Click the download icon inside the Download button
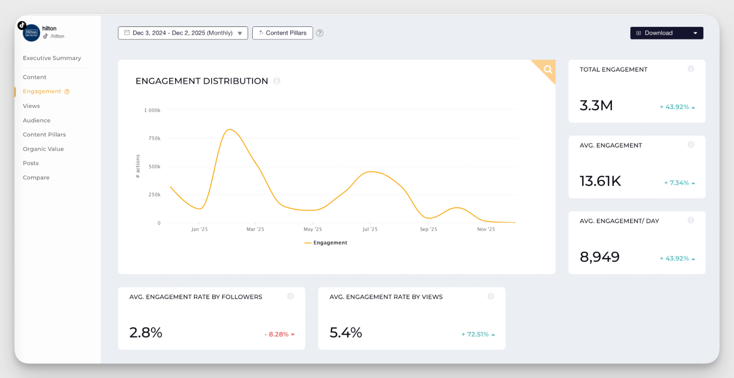Image resolution: width=734 pixels, height=378 pixels. 638,33
